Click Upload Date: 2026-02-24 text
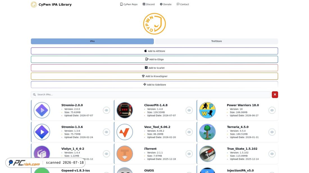The height and width of the screenshot is (173, 309). (79, 137)
